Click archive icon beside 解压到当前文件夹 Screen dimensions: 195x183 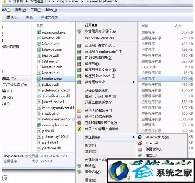click(x=79, y=70)
